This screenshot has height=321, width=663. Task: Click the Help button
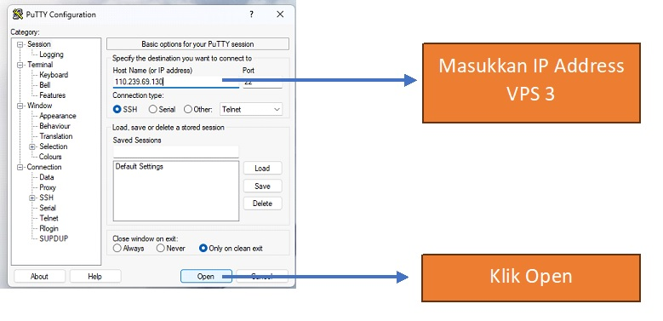(x=95, y=276)
